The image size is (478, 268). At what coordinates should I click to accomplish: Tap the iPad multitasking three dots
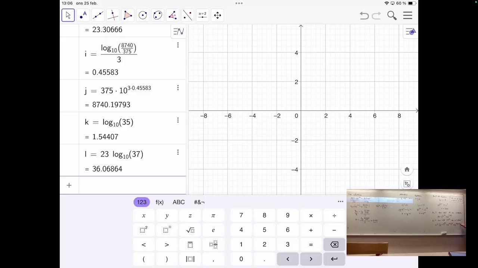click(x=239, y=3)
